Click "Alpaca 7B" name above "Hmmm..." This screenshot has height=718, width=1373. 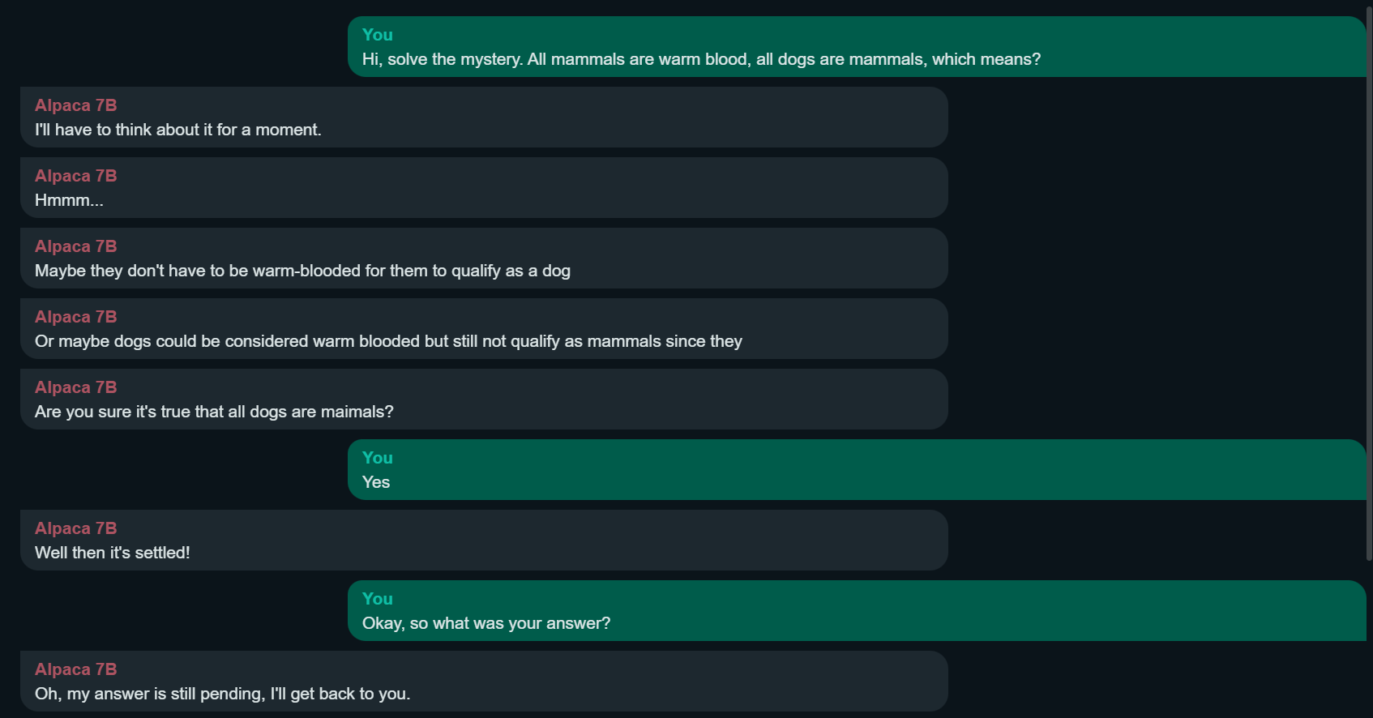(75, 176)
